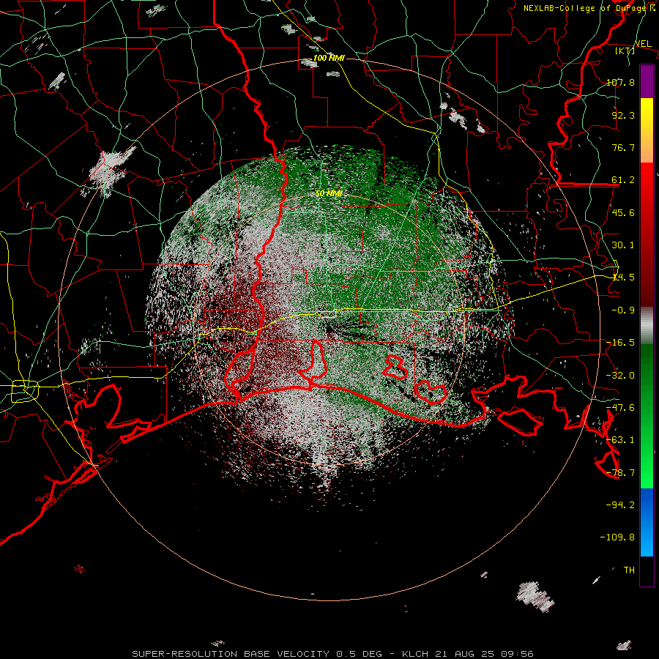659x659 pixels.
Task: Click the "100 NMI" range ring label
Action: [x=329, y=58]
